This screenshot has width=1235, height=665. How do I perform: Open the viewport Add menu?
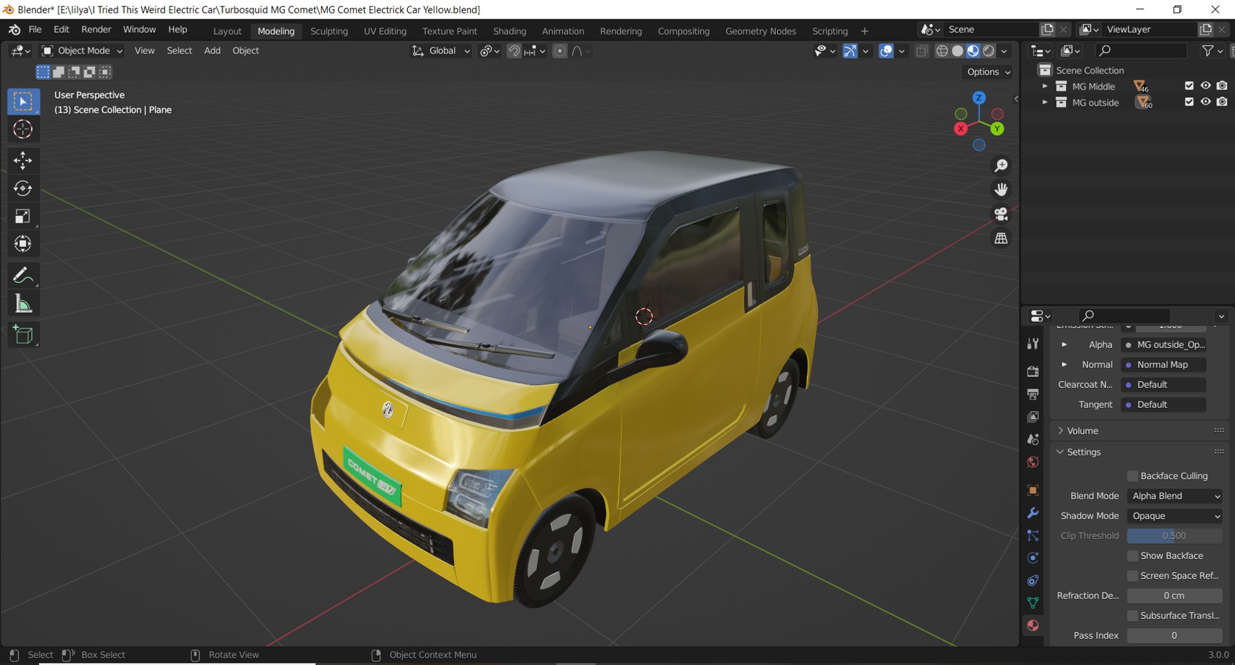click(x=212, y=51)
